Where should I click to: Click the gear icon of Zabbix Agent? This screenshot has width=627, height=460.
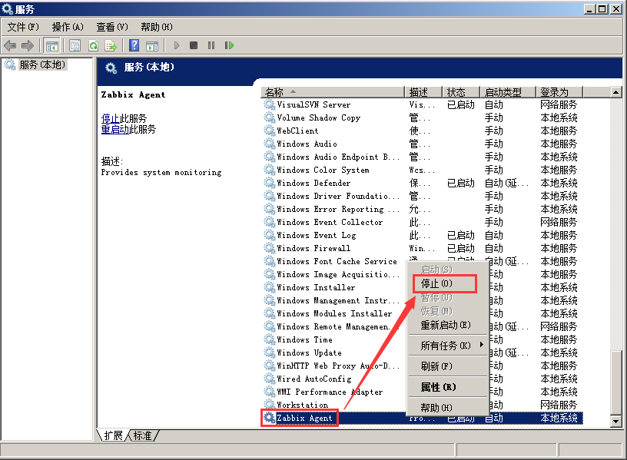tap(269, 418)
